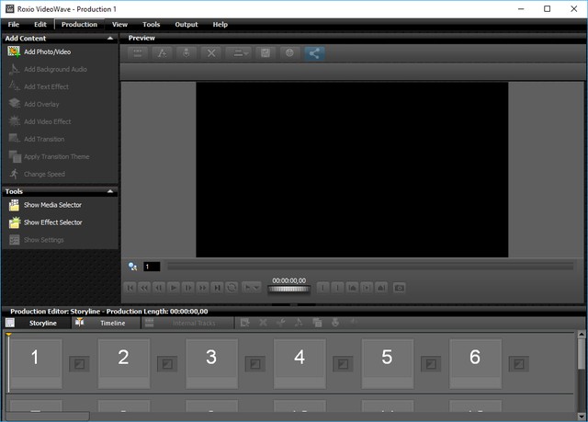
Task: Switch to the Timeline tab
Action: pyautogui.click(x=112, y=324)
